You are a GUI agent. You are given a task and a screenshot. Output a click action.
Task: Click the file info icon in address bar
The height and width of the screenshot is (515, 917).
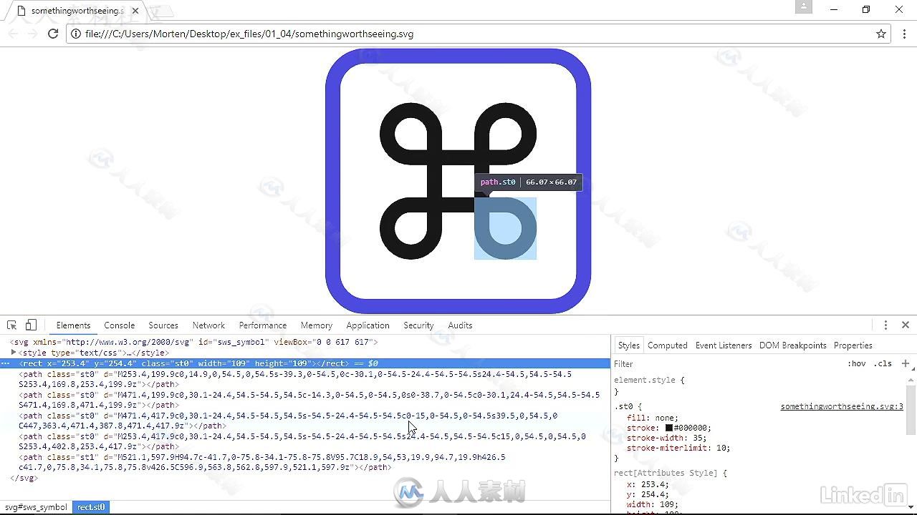[x=76, y=34]
